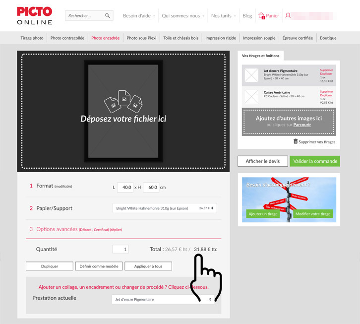Click the file upload icon in drop zone

point(123,101)
